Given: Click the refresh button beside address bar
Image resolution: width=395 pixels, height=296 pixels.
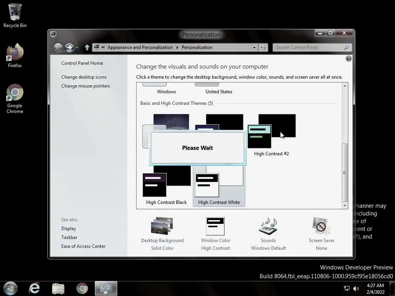Looking at the screenshot, I should [263, 47].
